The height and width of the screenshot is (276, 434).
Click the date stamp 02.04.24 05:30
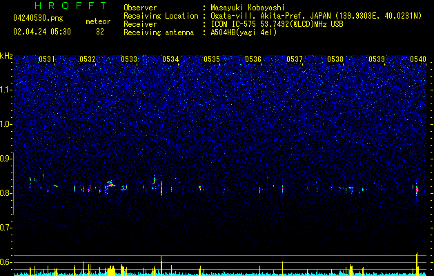pyautogui.click(x=42, y=32)
